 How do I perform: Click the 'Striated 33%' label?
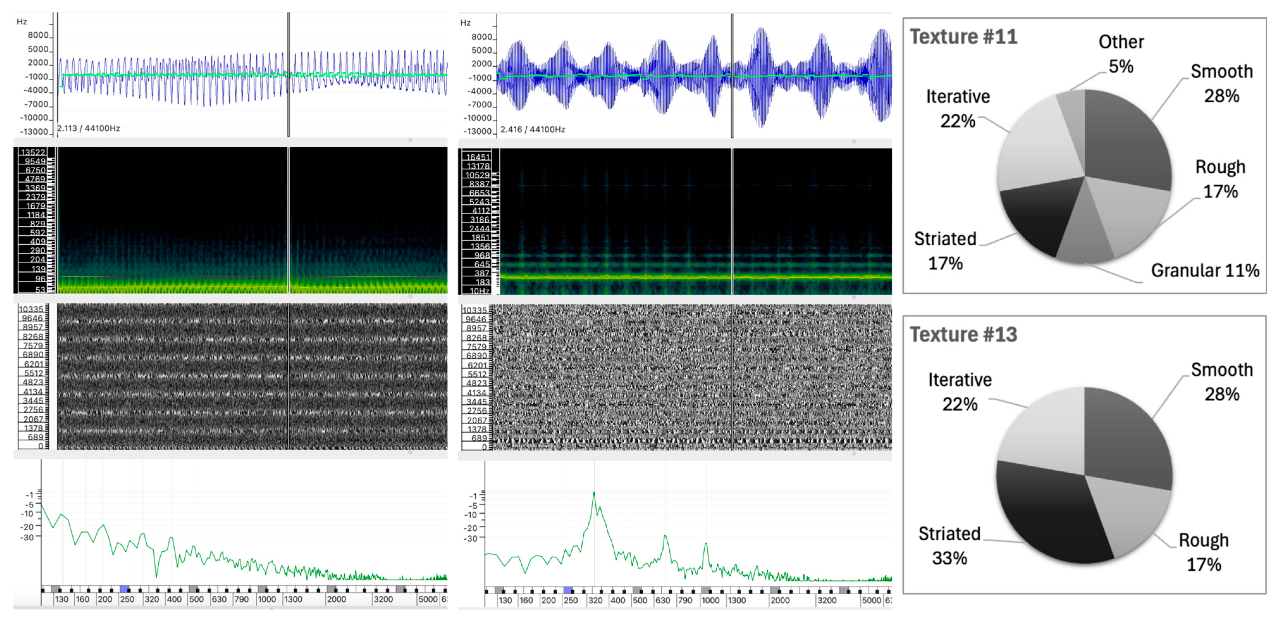tap(949, 545)
